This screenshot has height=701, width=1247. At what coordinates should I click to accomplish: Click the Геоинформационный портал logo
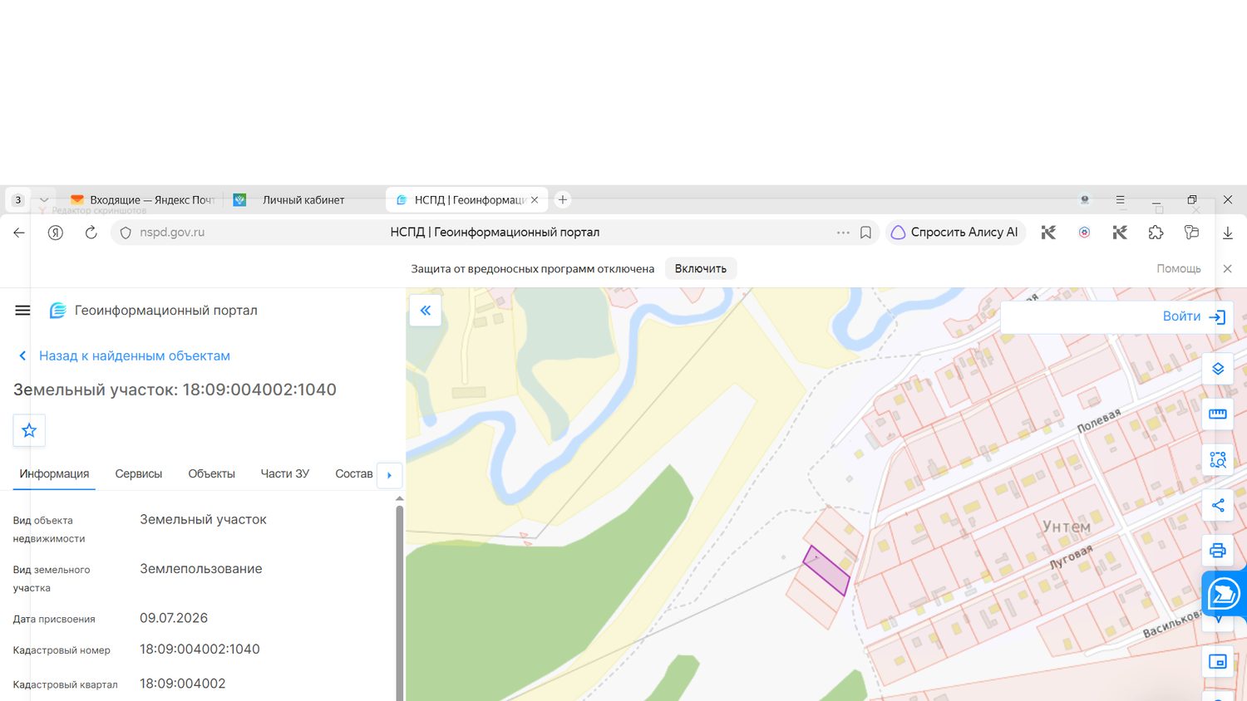tap(154, 311)
